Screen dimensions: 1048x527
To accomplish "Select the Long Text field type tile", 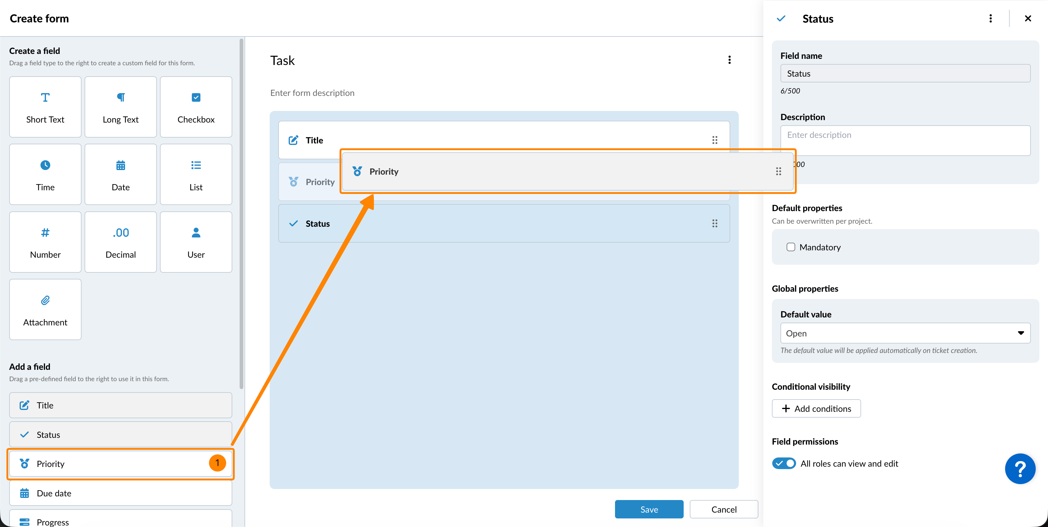I will click(x=120, y=107).
